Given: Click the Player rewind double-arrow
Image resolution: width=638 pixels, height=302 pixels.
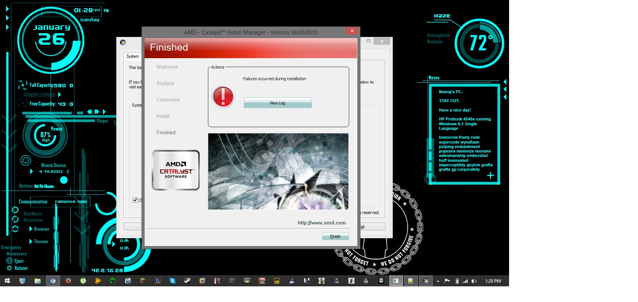Looking at the screenshot, I should click(89, 111).
